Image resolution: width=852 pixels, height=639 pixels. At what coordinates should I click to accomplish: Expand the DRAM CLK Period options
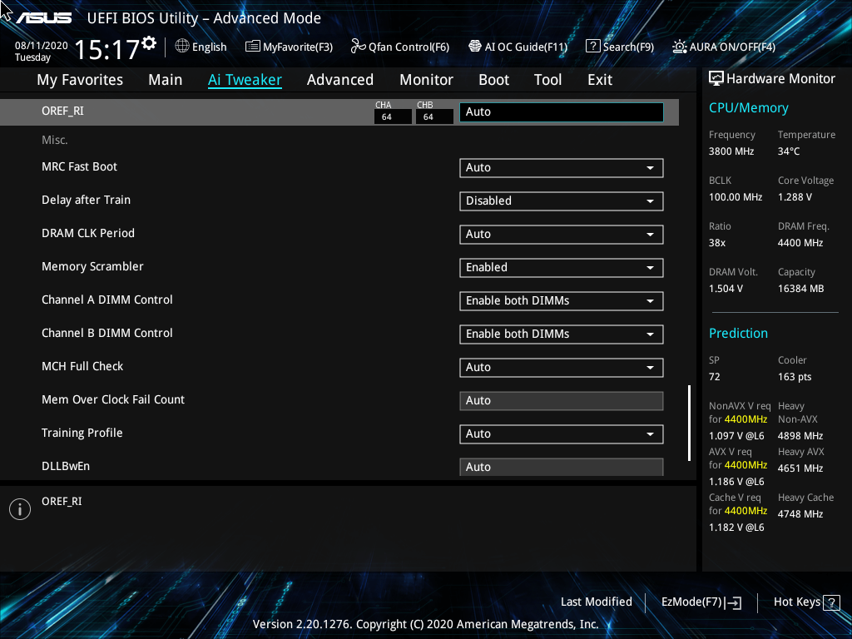click(x=561, y=234)
